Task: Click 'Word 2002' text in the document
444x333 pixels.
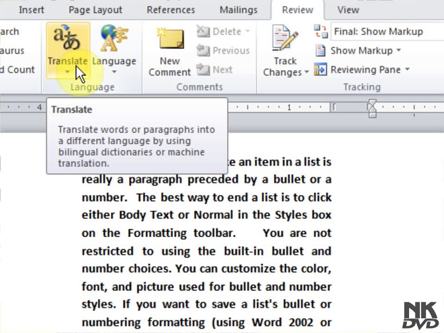Action: coord(282,323)
